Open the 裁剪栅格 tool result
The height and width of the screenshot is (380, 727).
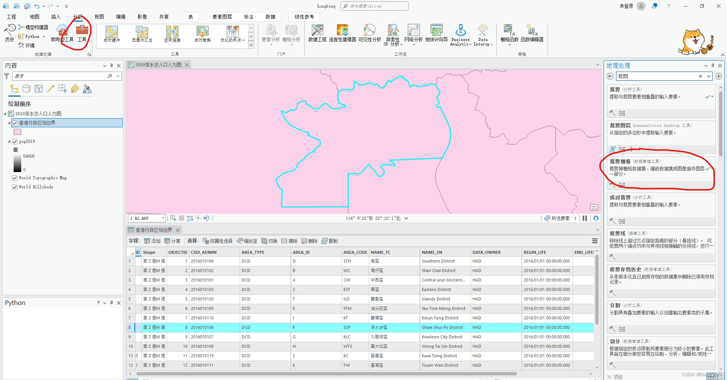point(661,172)
